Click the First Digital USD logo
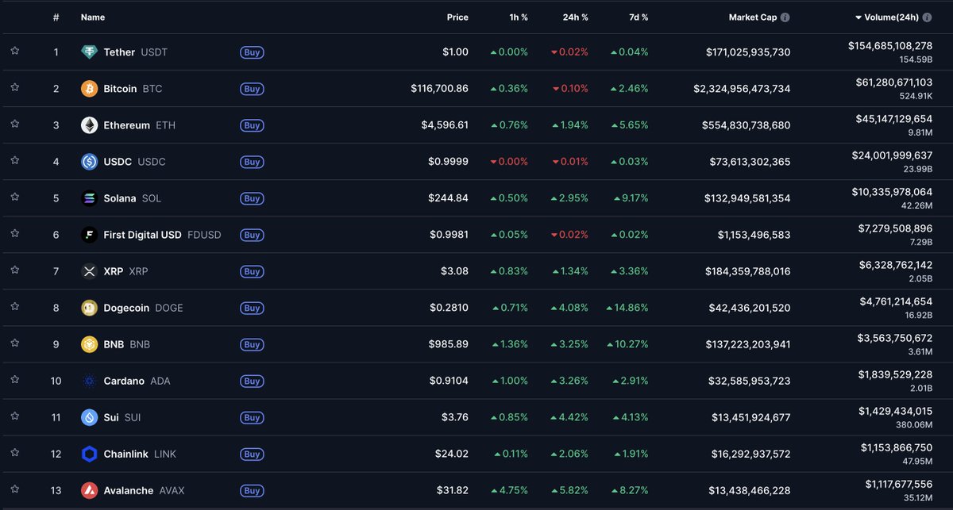953x510 pixels. (x=89, y=235)
